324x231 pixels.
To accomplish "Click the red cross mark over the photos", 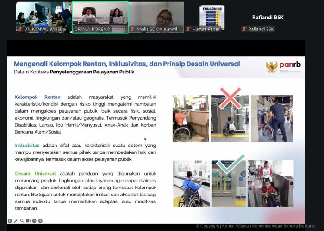I will point(230,98).
